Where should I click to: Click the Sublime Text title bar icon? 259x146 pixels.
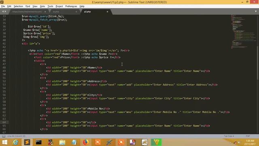click(2, 2)
